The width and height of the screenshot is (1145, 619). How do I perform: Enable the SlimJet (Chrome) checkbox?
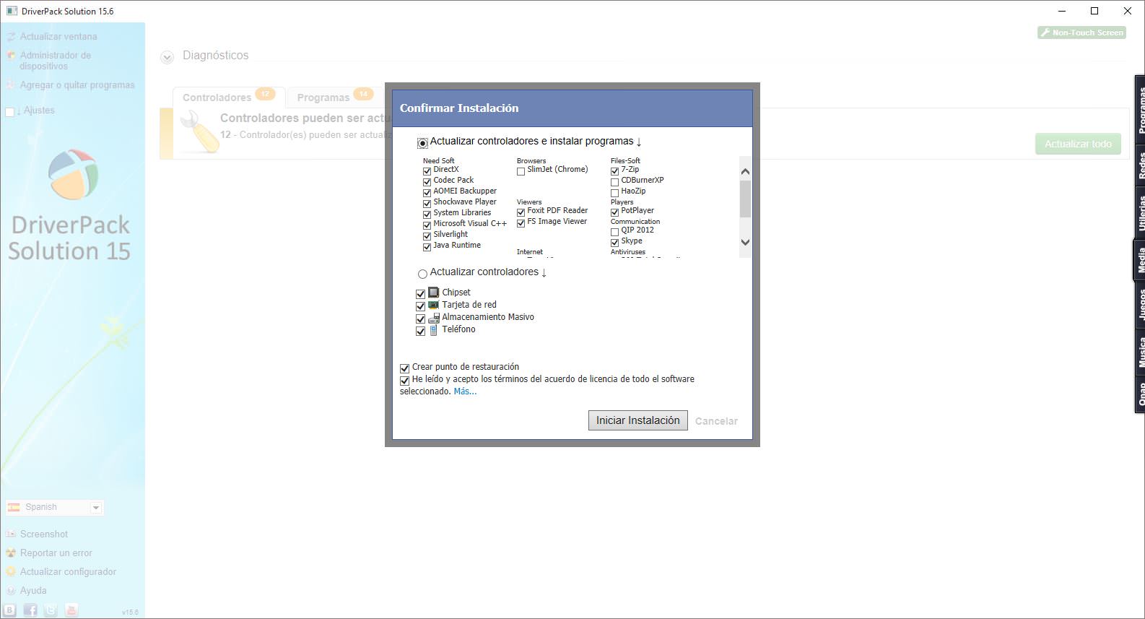(x=521, y=171)
